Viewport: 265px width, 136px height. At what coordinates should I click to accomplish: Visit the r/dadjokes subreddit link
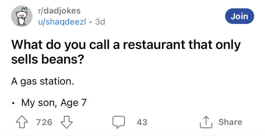pos(59,11)
